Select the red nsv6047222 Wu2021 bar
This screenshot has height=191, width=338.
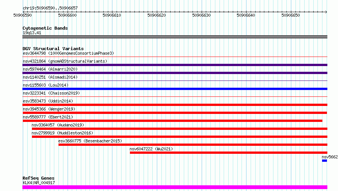[x=229, y=153]
